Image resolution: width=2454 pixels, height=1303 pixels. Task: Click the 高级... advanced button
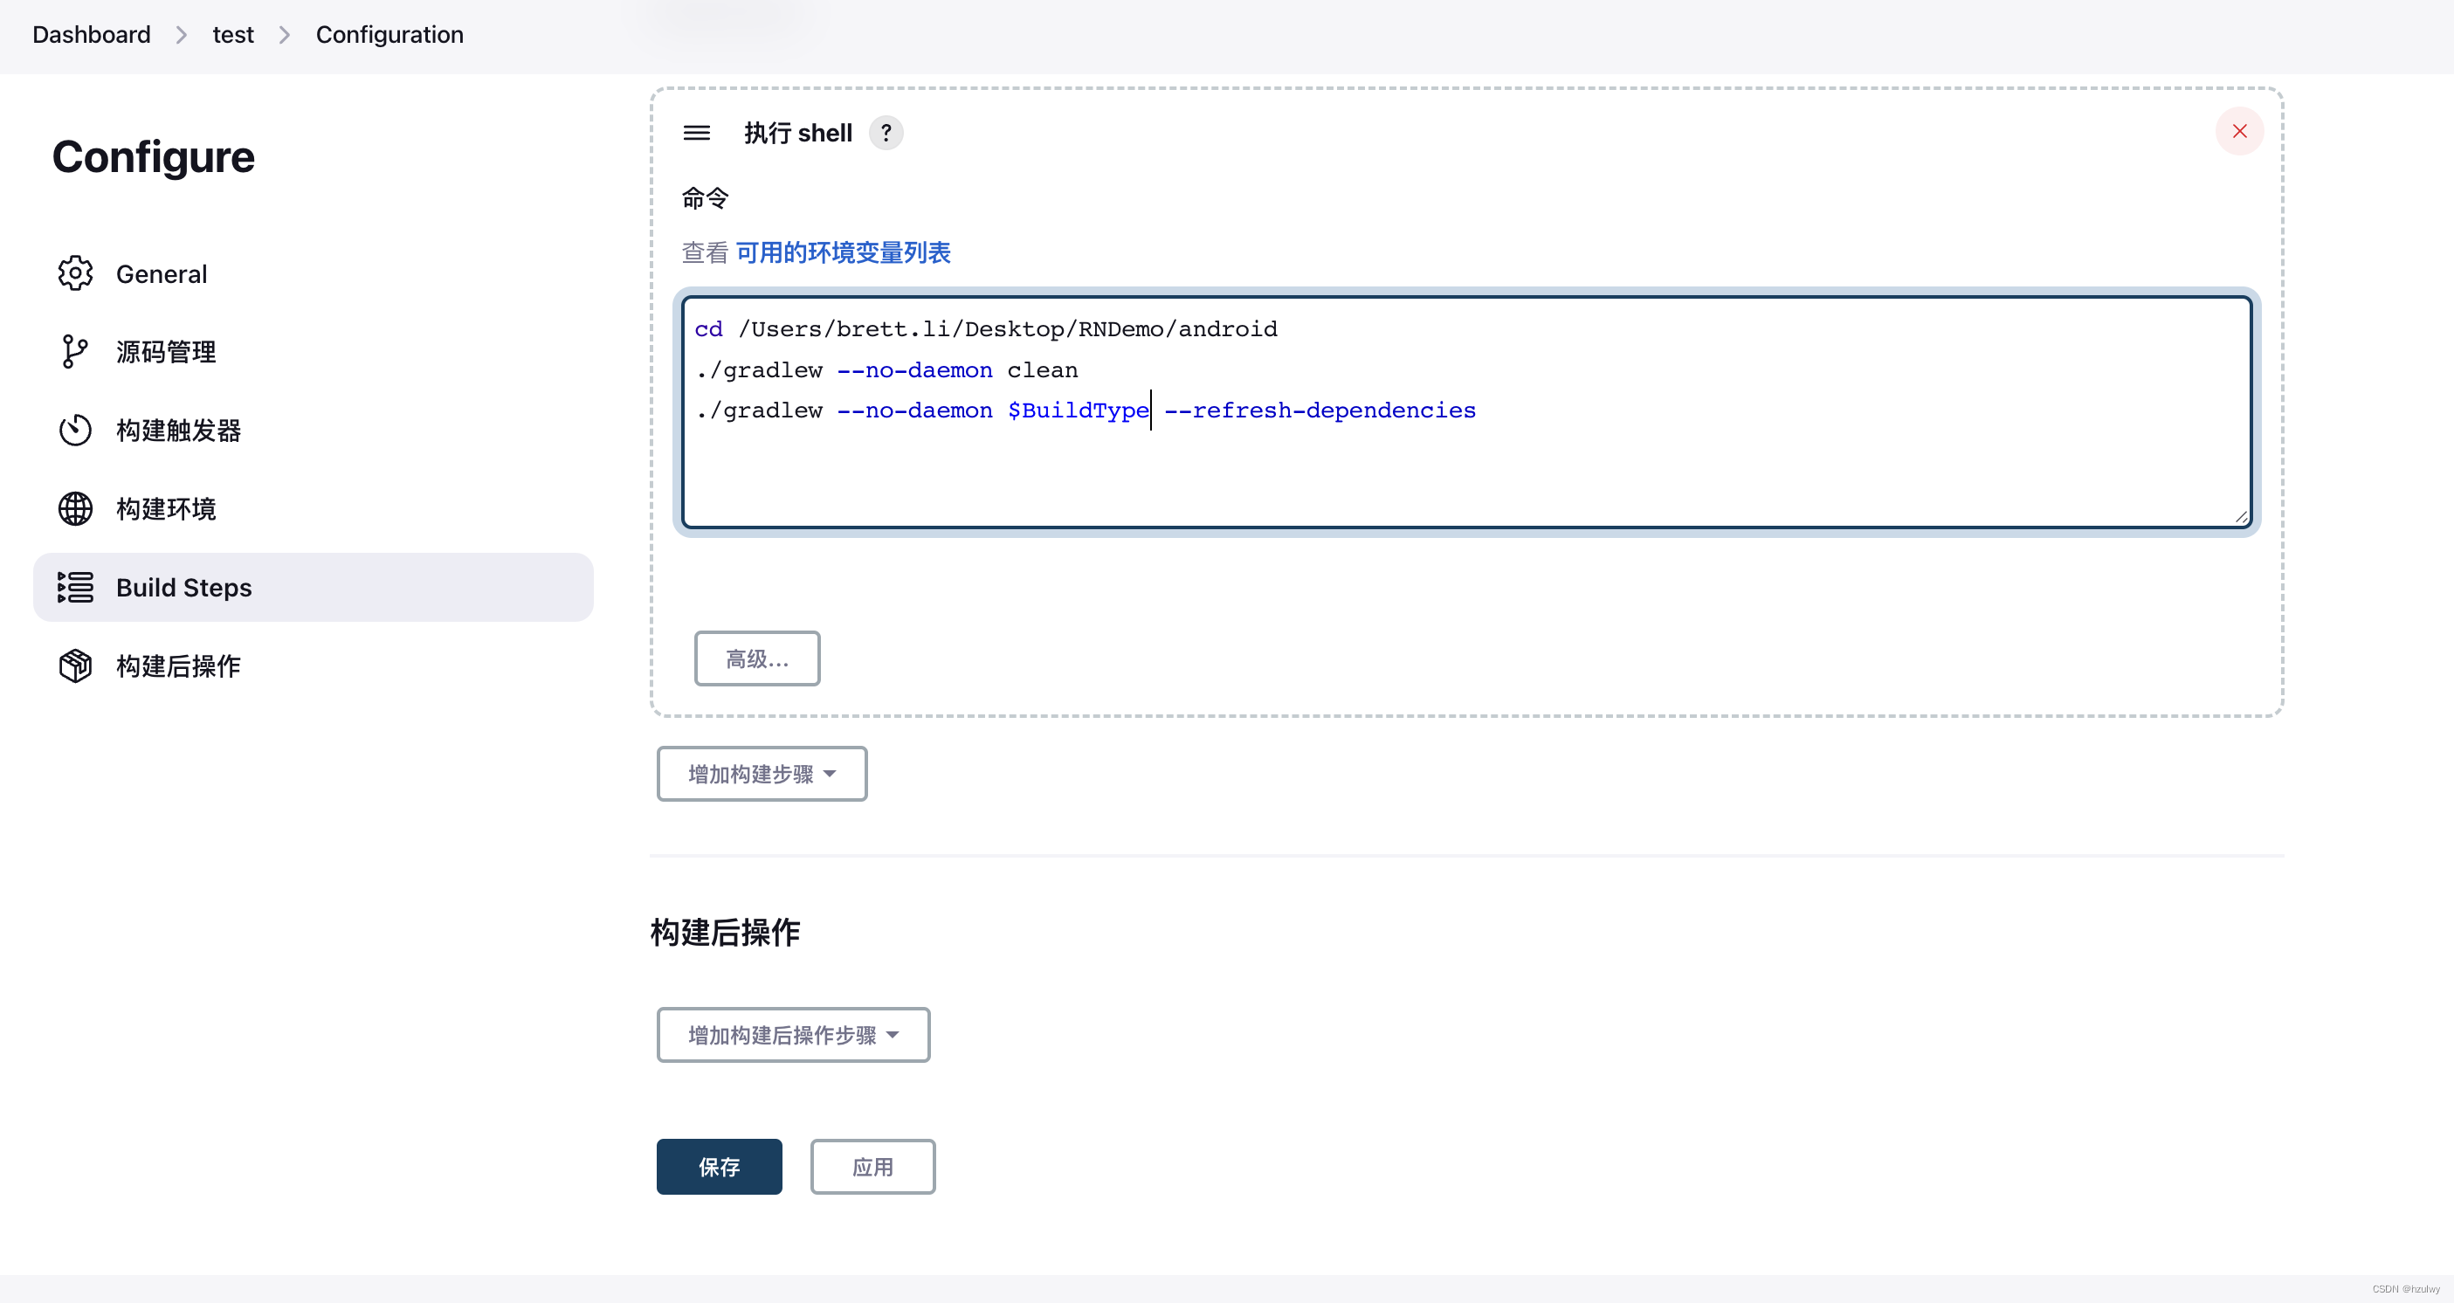pyautogui.click(x=756, y=658)
